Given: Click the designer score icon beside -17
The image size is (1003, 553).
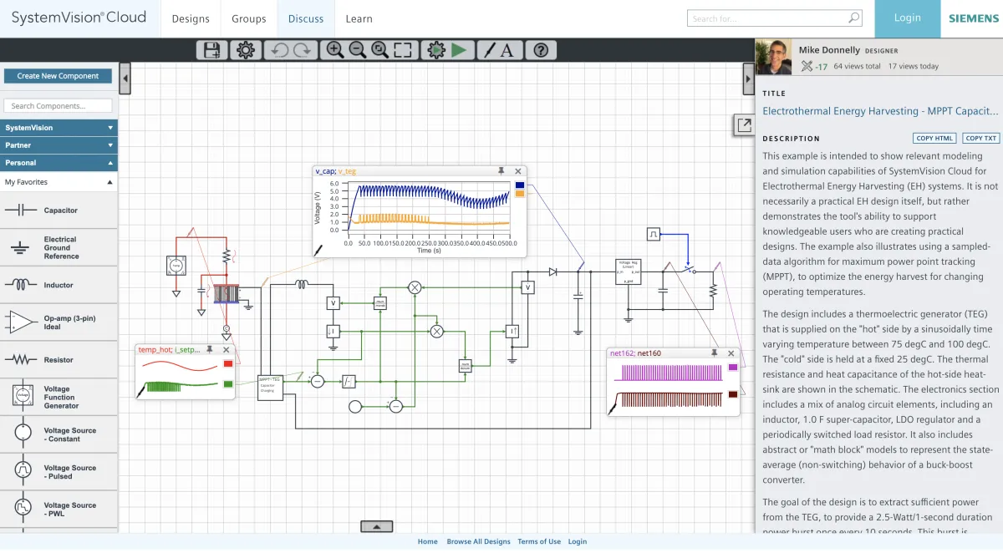Looking at the screenshot, I should click(x=807, y=66).
